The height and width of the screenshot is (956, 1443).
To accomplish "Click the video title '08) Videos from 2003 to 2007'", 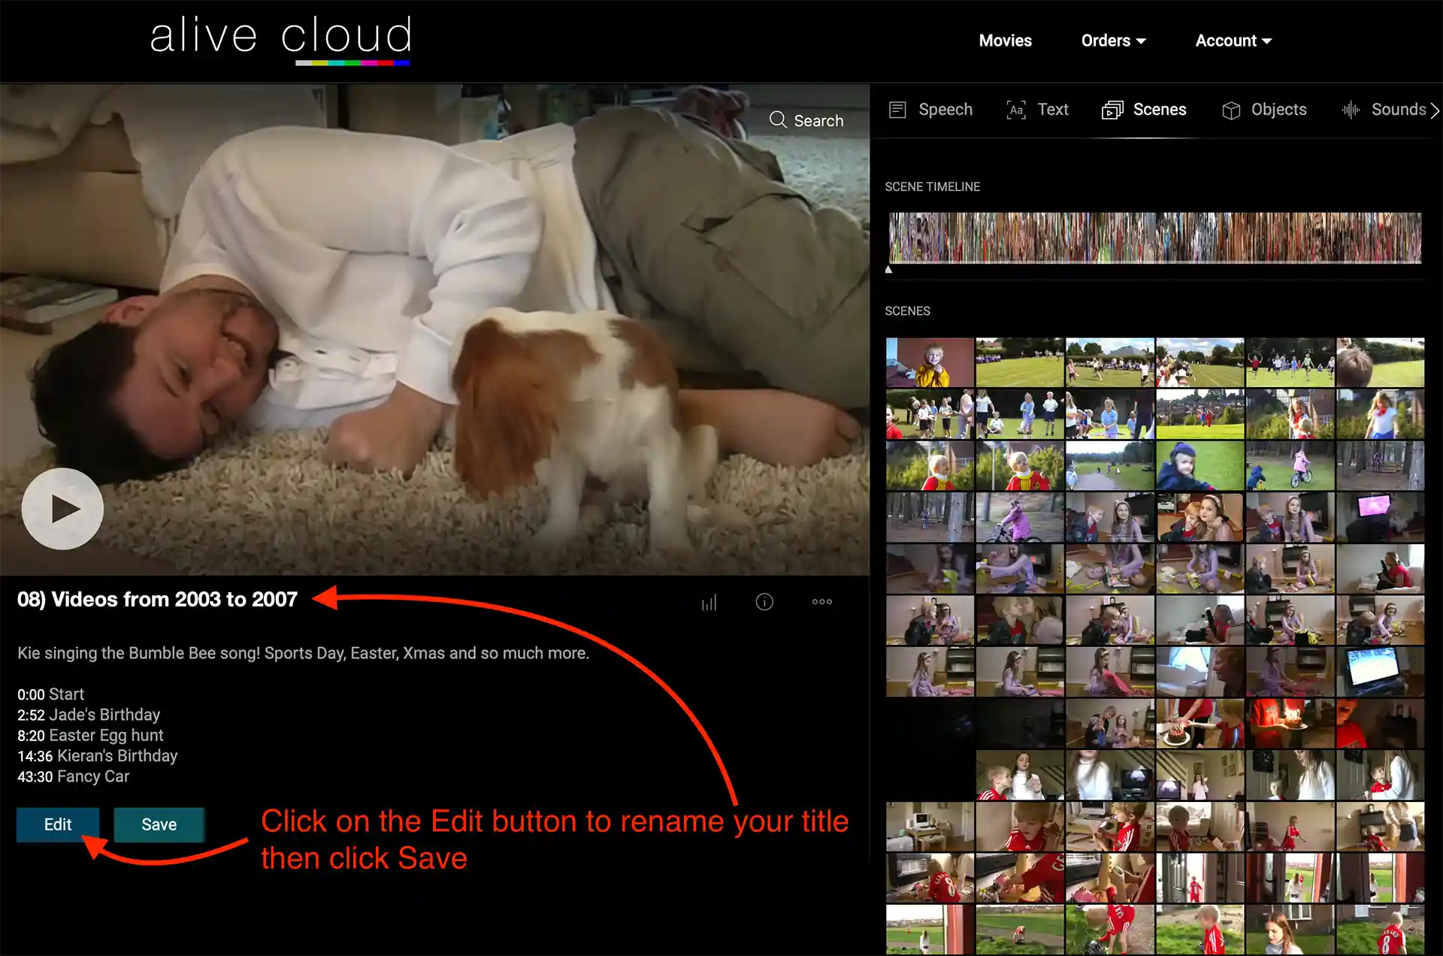I will tap(158, 599).
